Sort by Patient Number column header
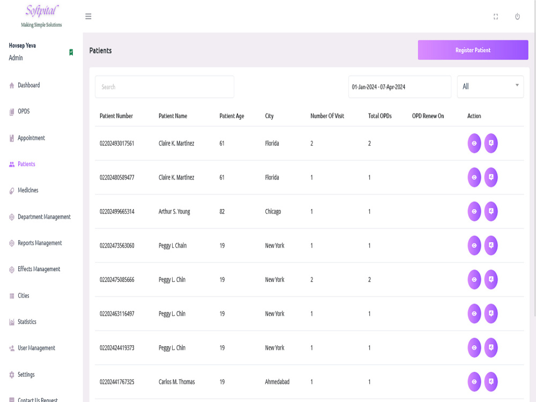536x402 pixels. tap(116, 116)
